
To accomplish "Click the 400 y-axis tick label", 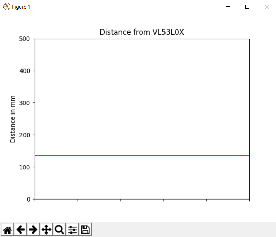I will [x=25, y=71].
